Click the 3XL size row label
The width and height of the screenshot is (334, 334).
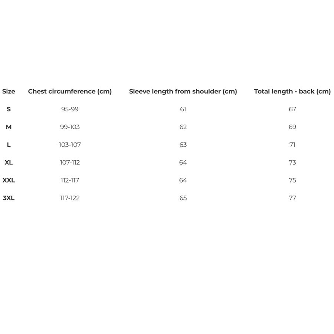9,198
